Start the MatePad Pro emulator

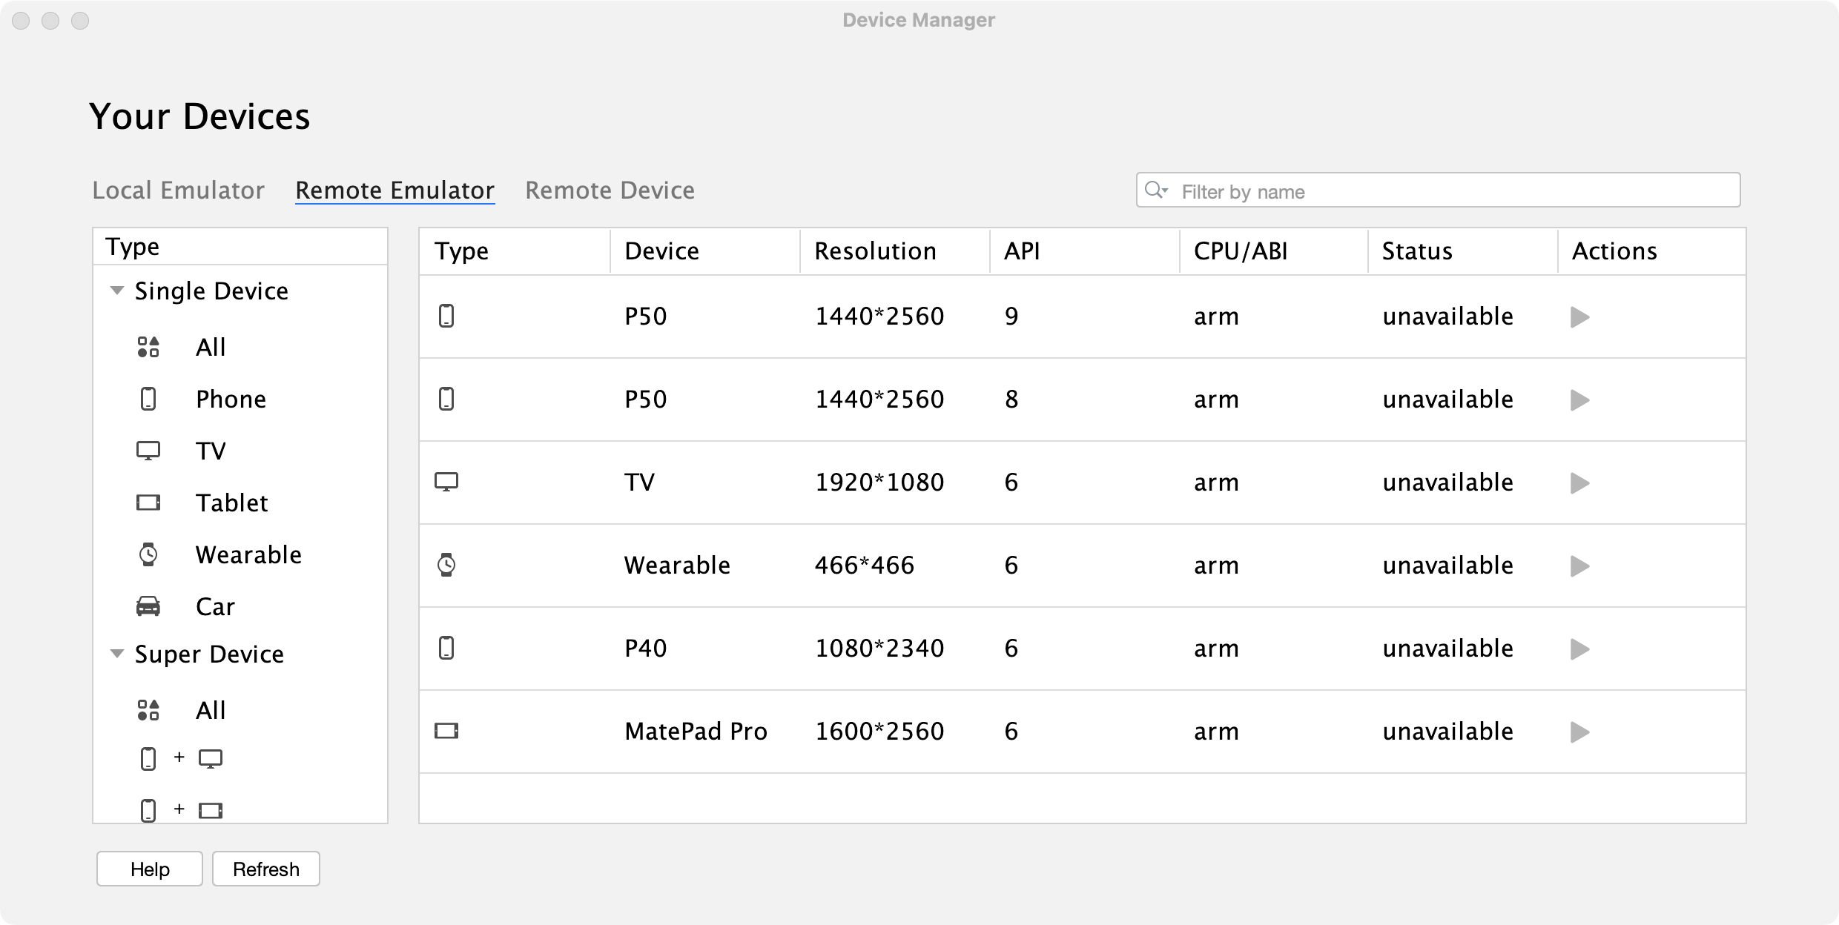tap(1579, 732)
